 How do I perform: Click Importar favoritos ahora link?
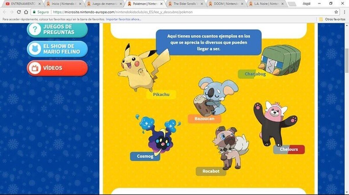(124, 19)
